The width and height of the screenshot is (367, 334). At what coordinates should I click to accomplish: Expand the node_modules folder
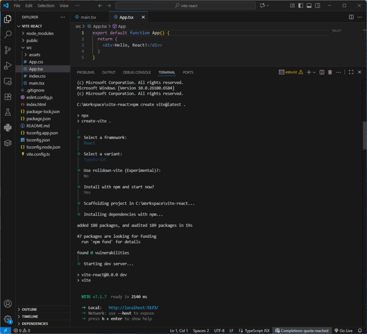40,33
